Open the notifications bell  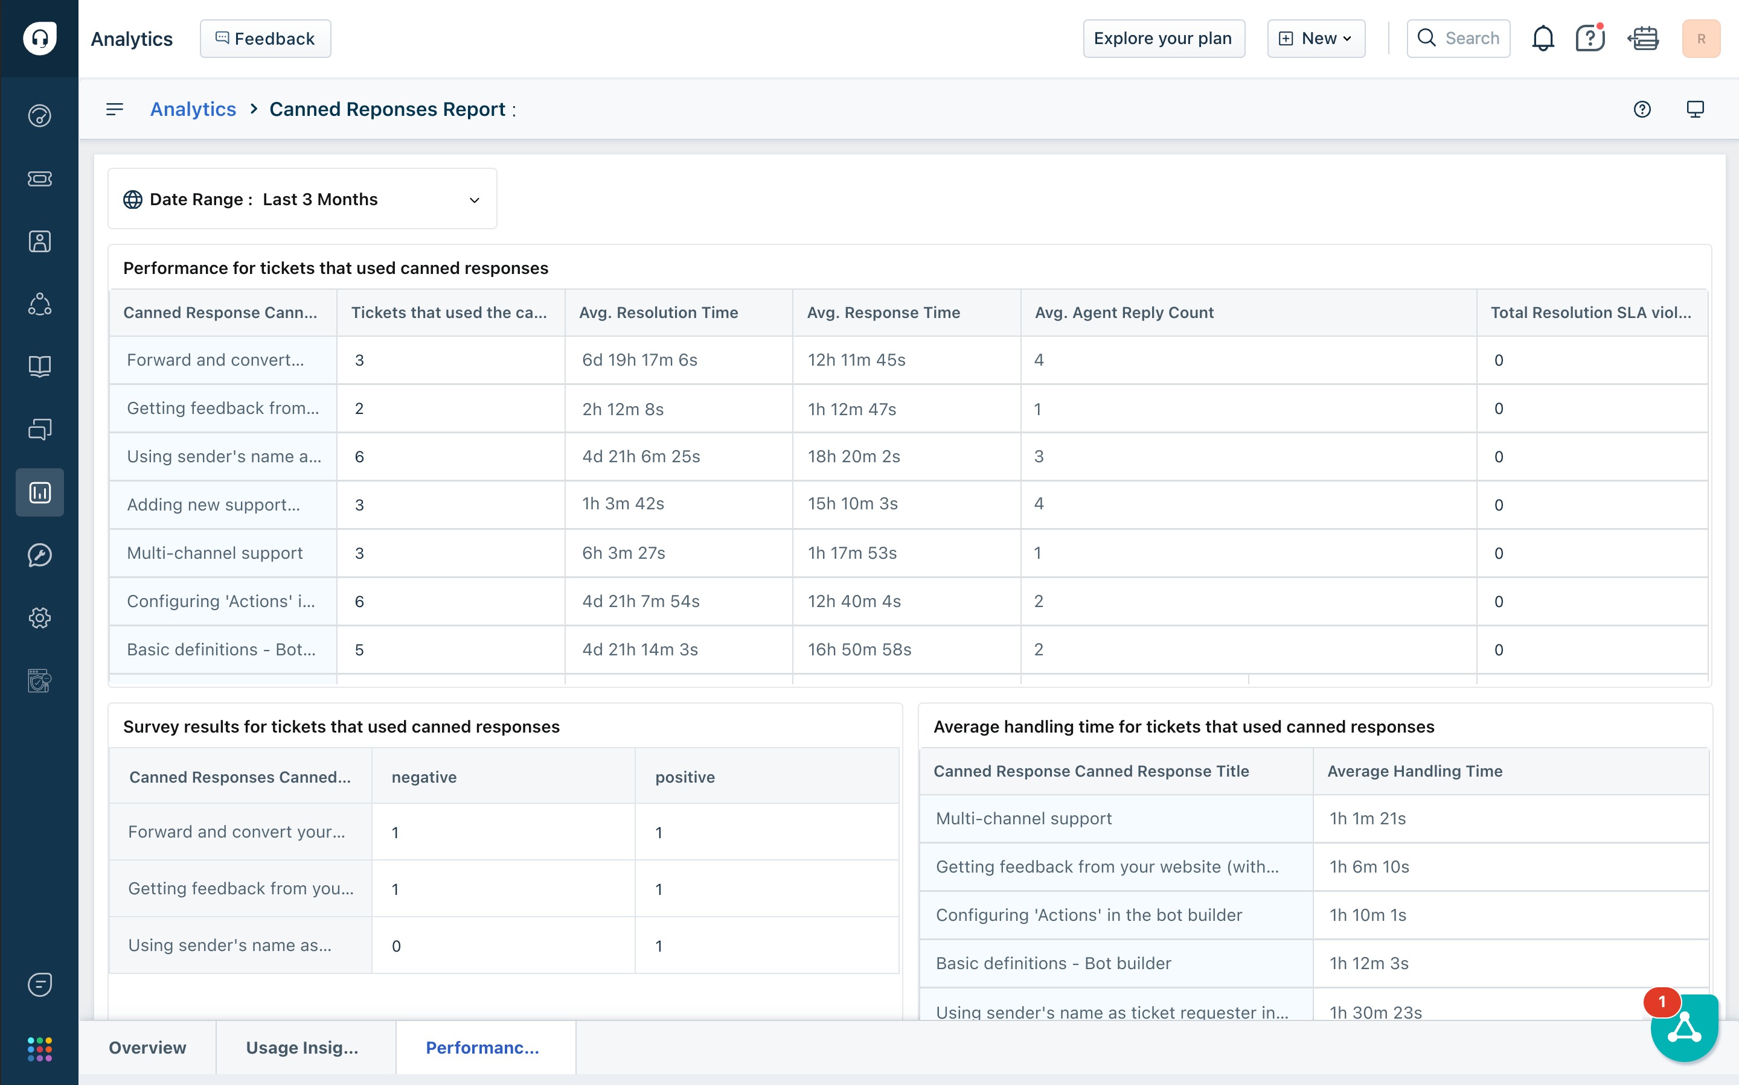[x=1543, y=38]
